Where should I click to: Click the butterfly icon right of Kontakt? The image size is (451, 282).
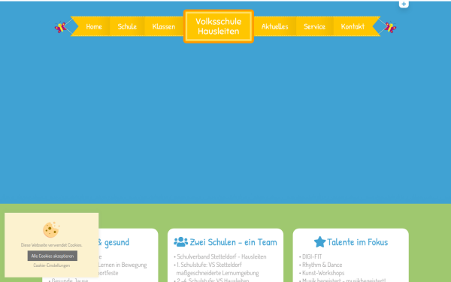coord(390,27)
